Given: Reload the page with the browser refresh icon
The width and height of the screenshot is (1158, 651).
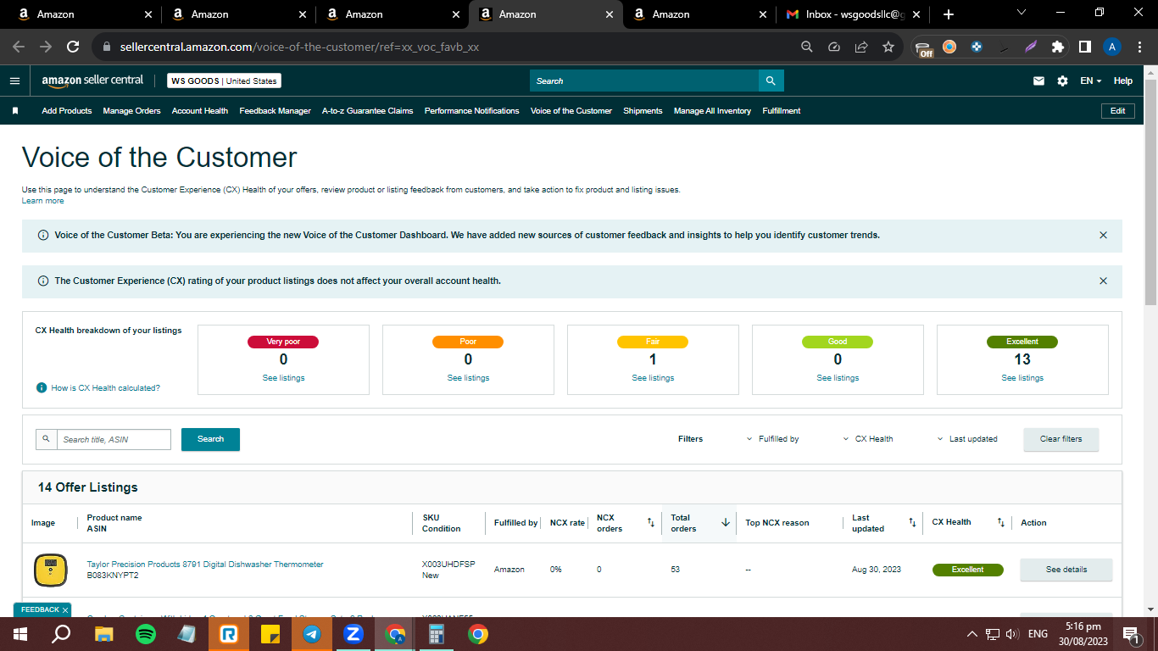Looking at the screenshot, I should click(x=73, y=47).
